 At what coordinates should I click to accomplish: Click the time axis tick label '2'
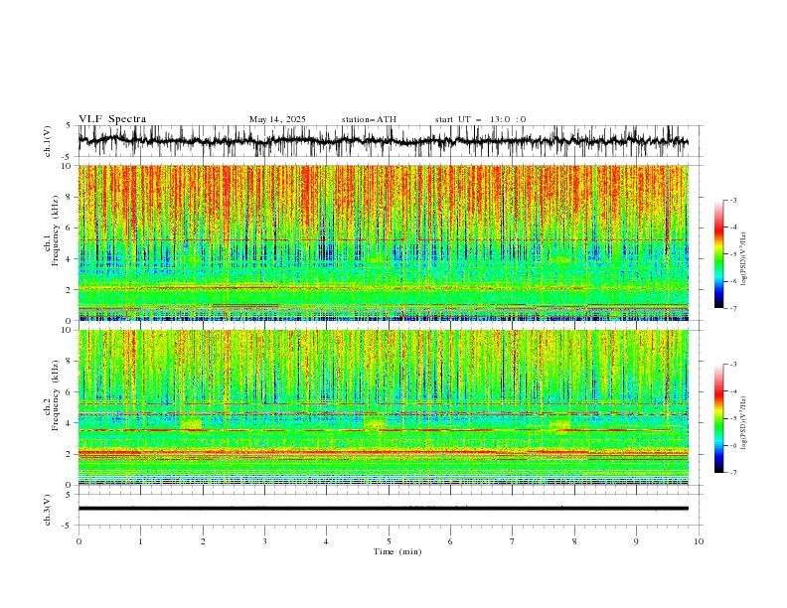point(203,541)
